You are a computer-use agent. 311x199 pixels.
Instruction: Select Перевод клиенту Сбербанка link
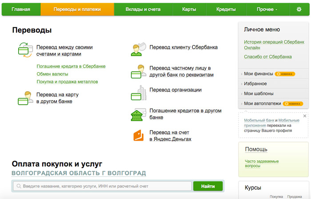(183, 47)
